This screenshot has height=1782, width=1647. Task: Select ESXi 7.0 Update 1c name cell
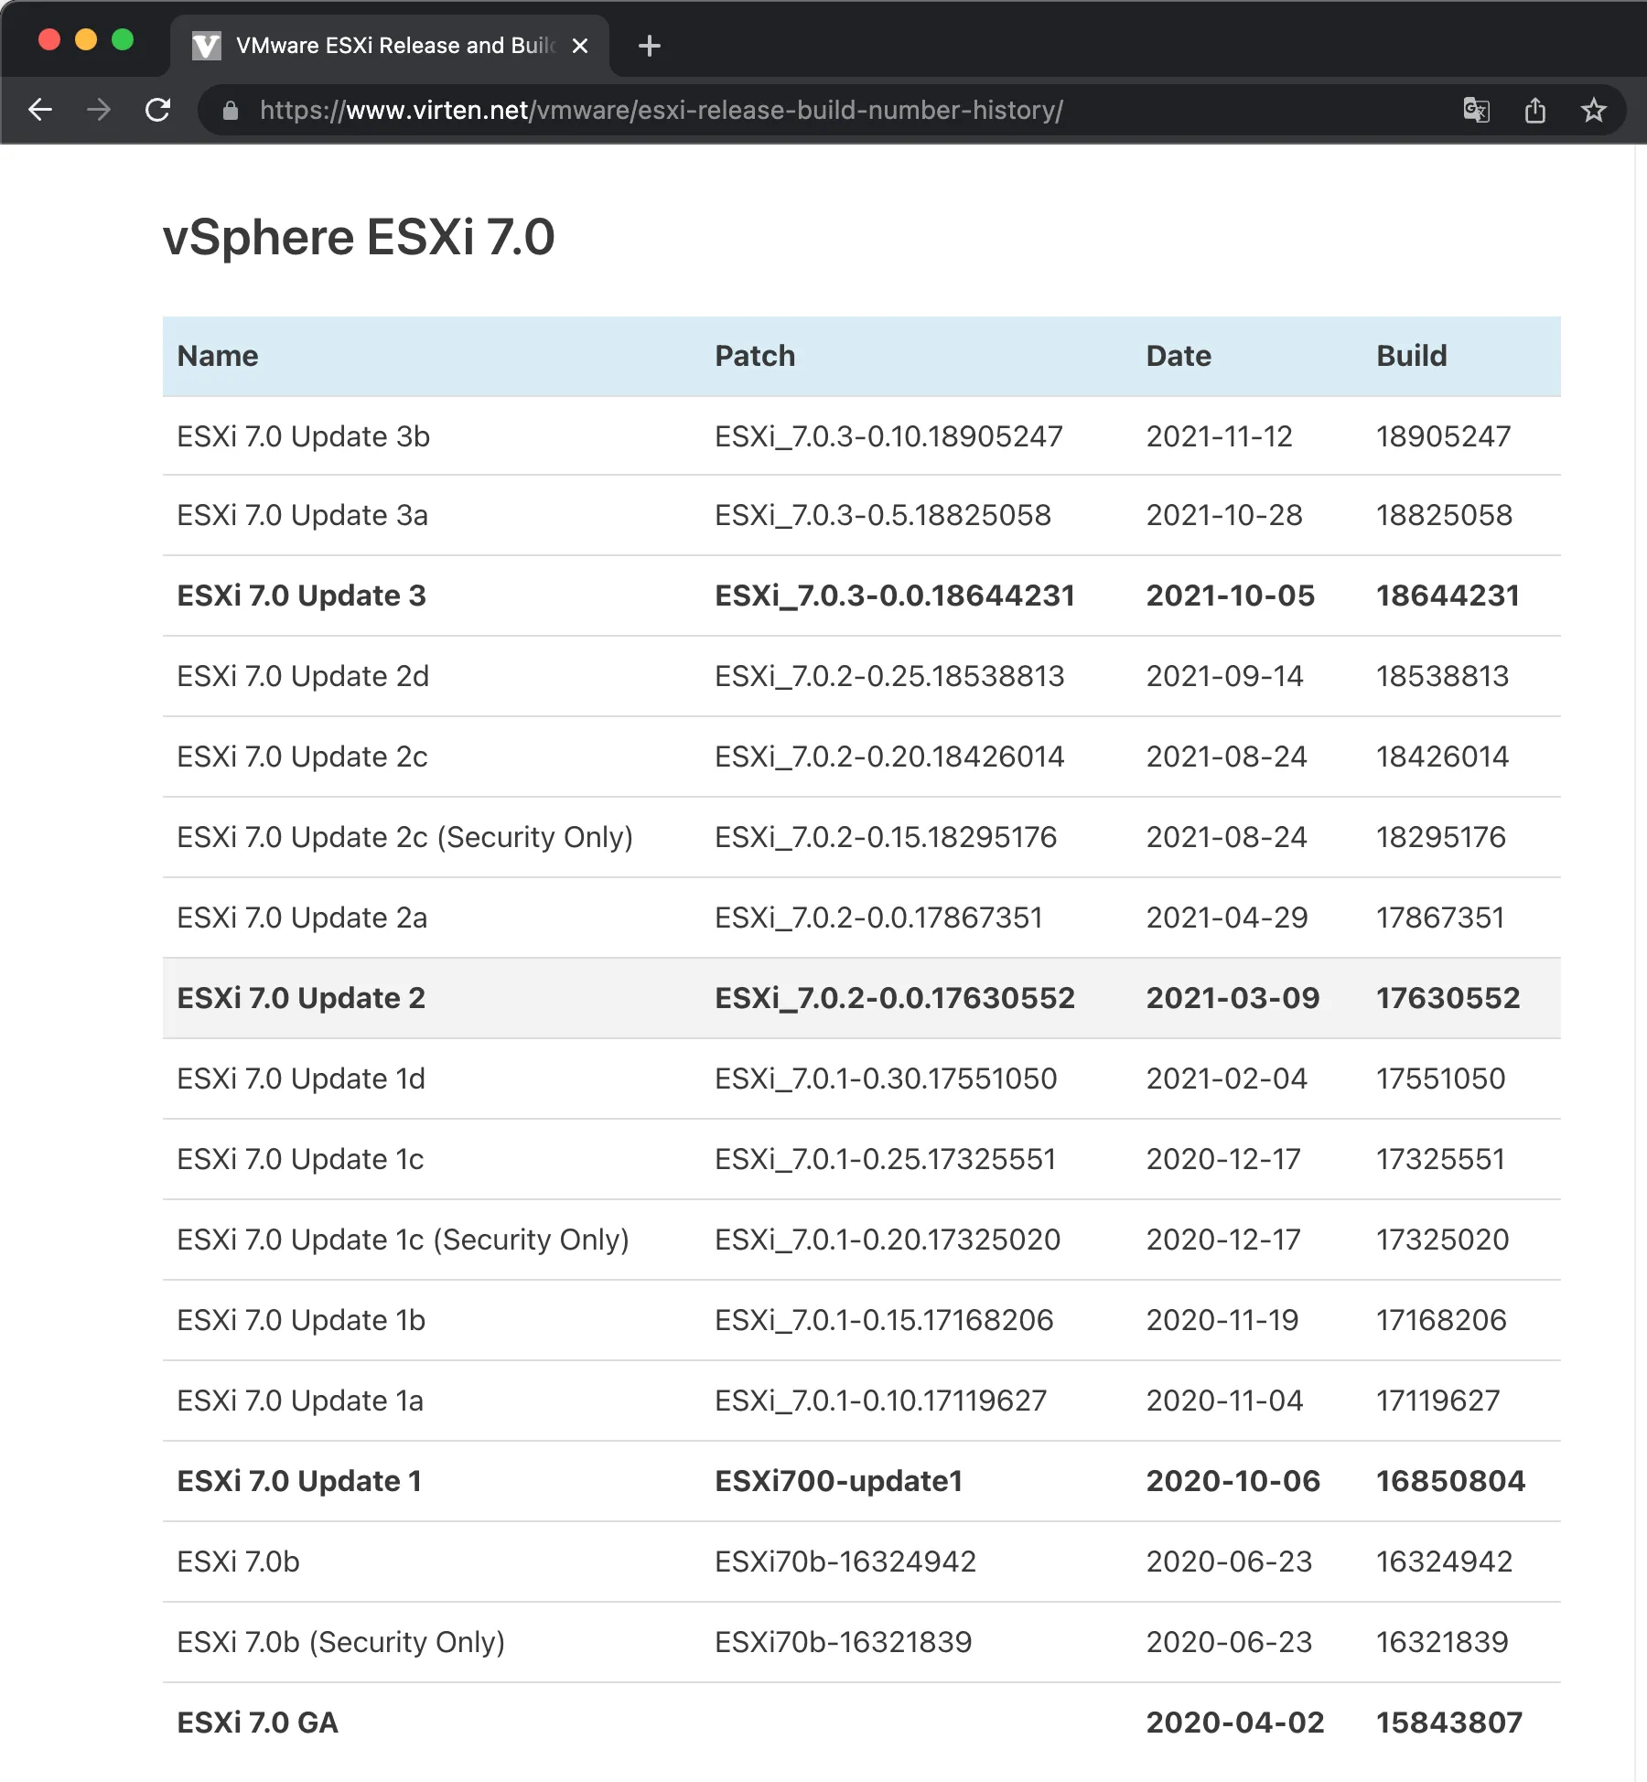click(301, 1159)
